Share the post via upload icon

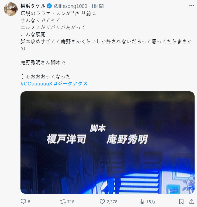(x=192, y=201)
